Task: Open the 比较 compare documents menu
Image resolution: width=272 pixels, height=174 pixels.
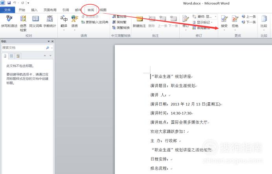Action: pyautogui.click(x=264, y=23)
